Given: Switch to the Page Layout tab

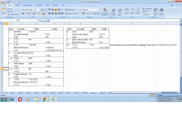Looking at the screenshot, I should coord(28,5).
